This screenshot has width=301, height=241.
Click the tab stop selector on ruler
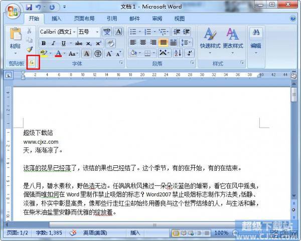pos(9,75)
